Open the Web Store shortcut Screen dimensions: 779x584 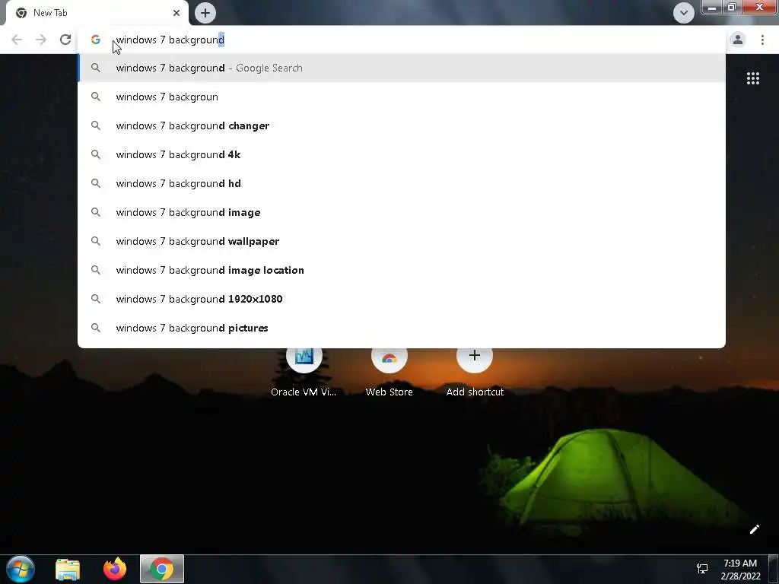click(389, 370)
